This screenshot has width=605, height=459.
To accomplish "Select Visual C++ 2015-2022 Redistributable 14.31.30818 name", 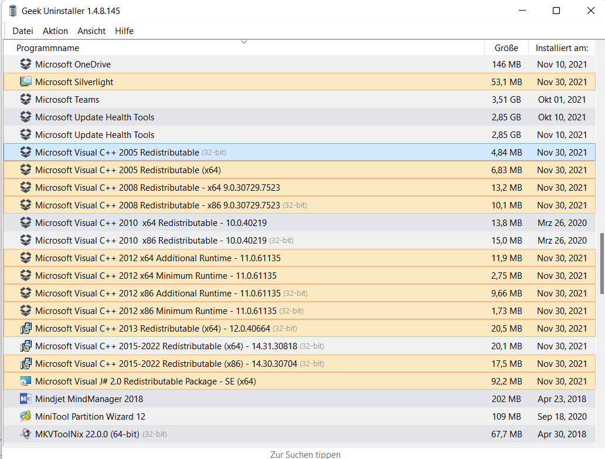I will click(166, 346).
